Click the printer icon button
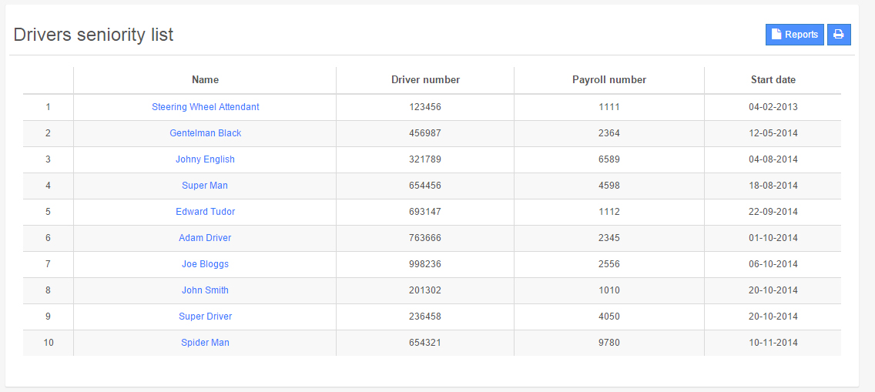Viewport: 875px width, 392px height. (x=839, y=35)
